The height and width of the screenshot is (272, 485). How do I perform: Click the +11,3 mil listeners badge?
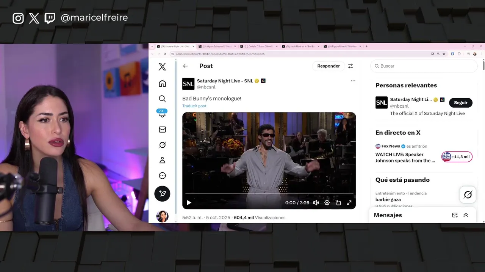(x=457, y=157)
